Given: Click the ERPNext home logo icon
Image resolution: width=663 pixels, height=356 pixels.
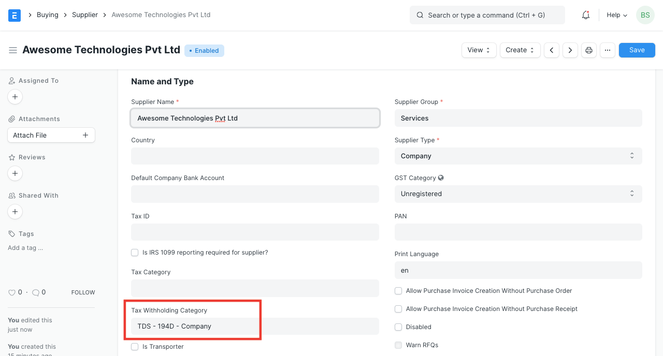Looking at the screenshot, I should [x=15, y=15].
